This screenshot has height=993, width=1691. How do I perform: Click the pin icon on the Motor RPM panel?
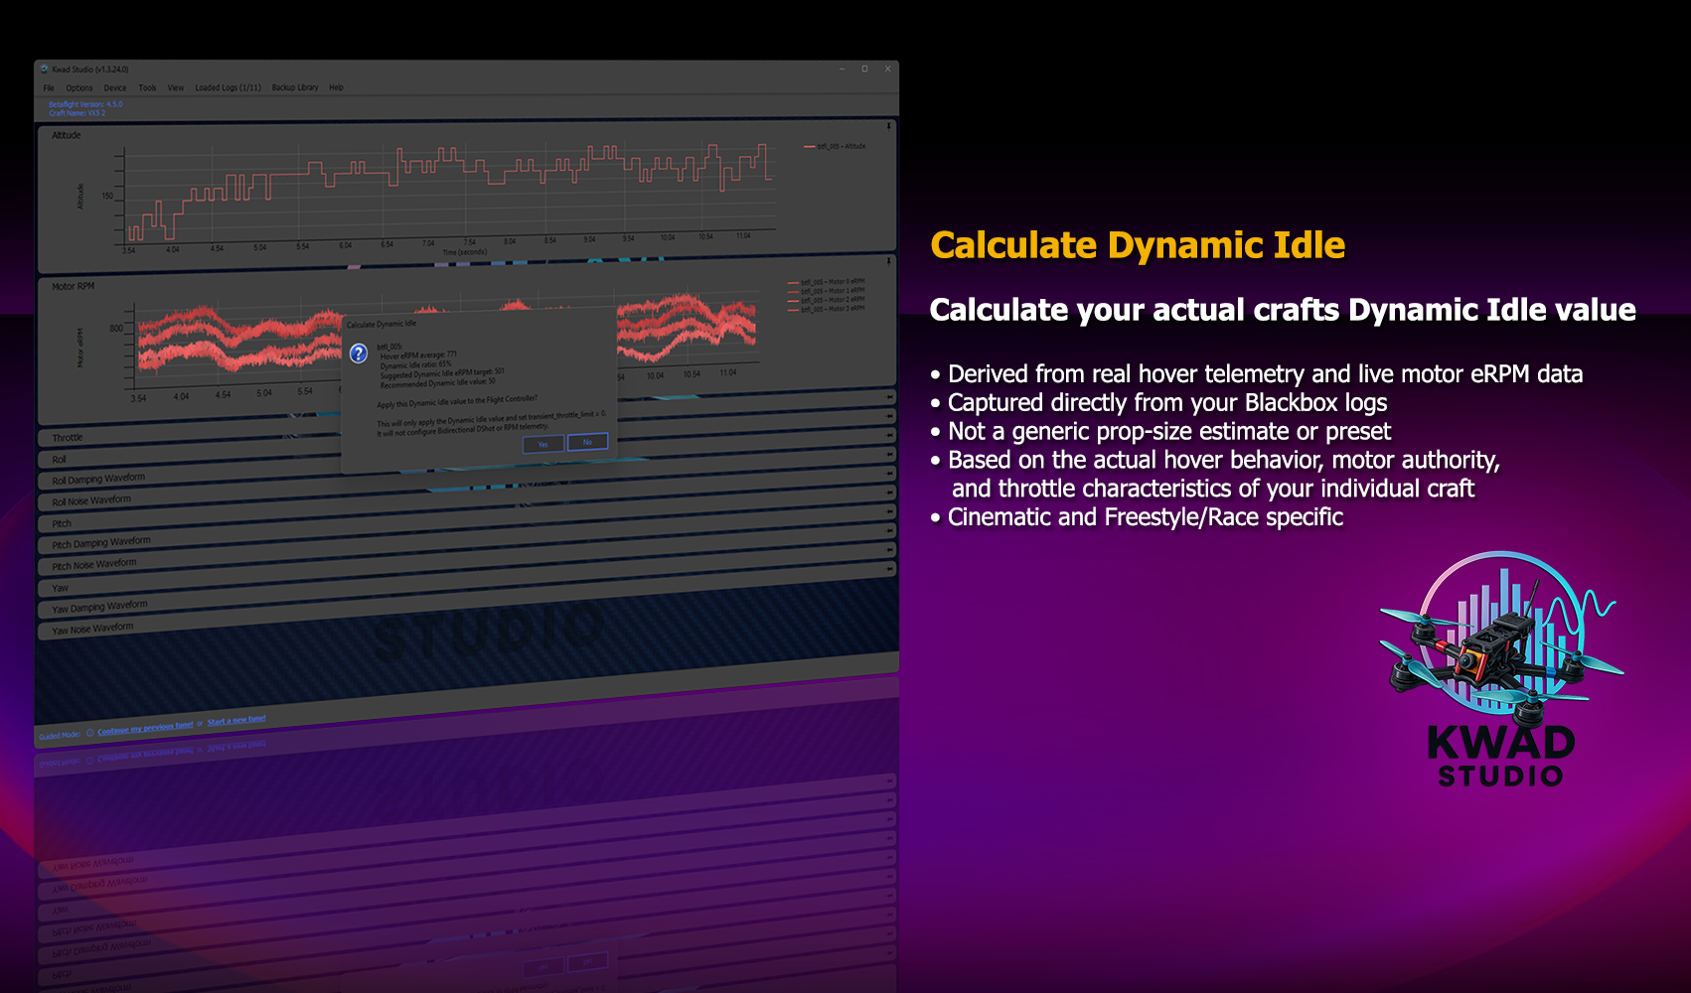click(x=889, y=261)
